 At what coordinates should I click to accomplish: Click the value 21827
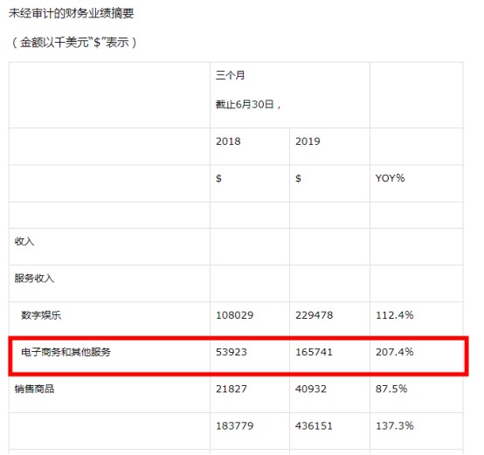pyautogui.click(x=232, y=389)
